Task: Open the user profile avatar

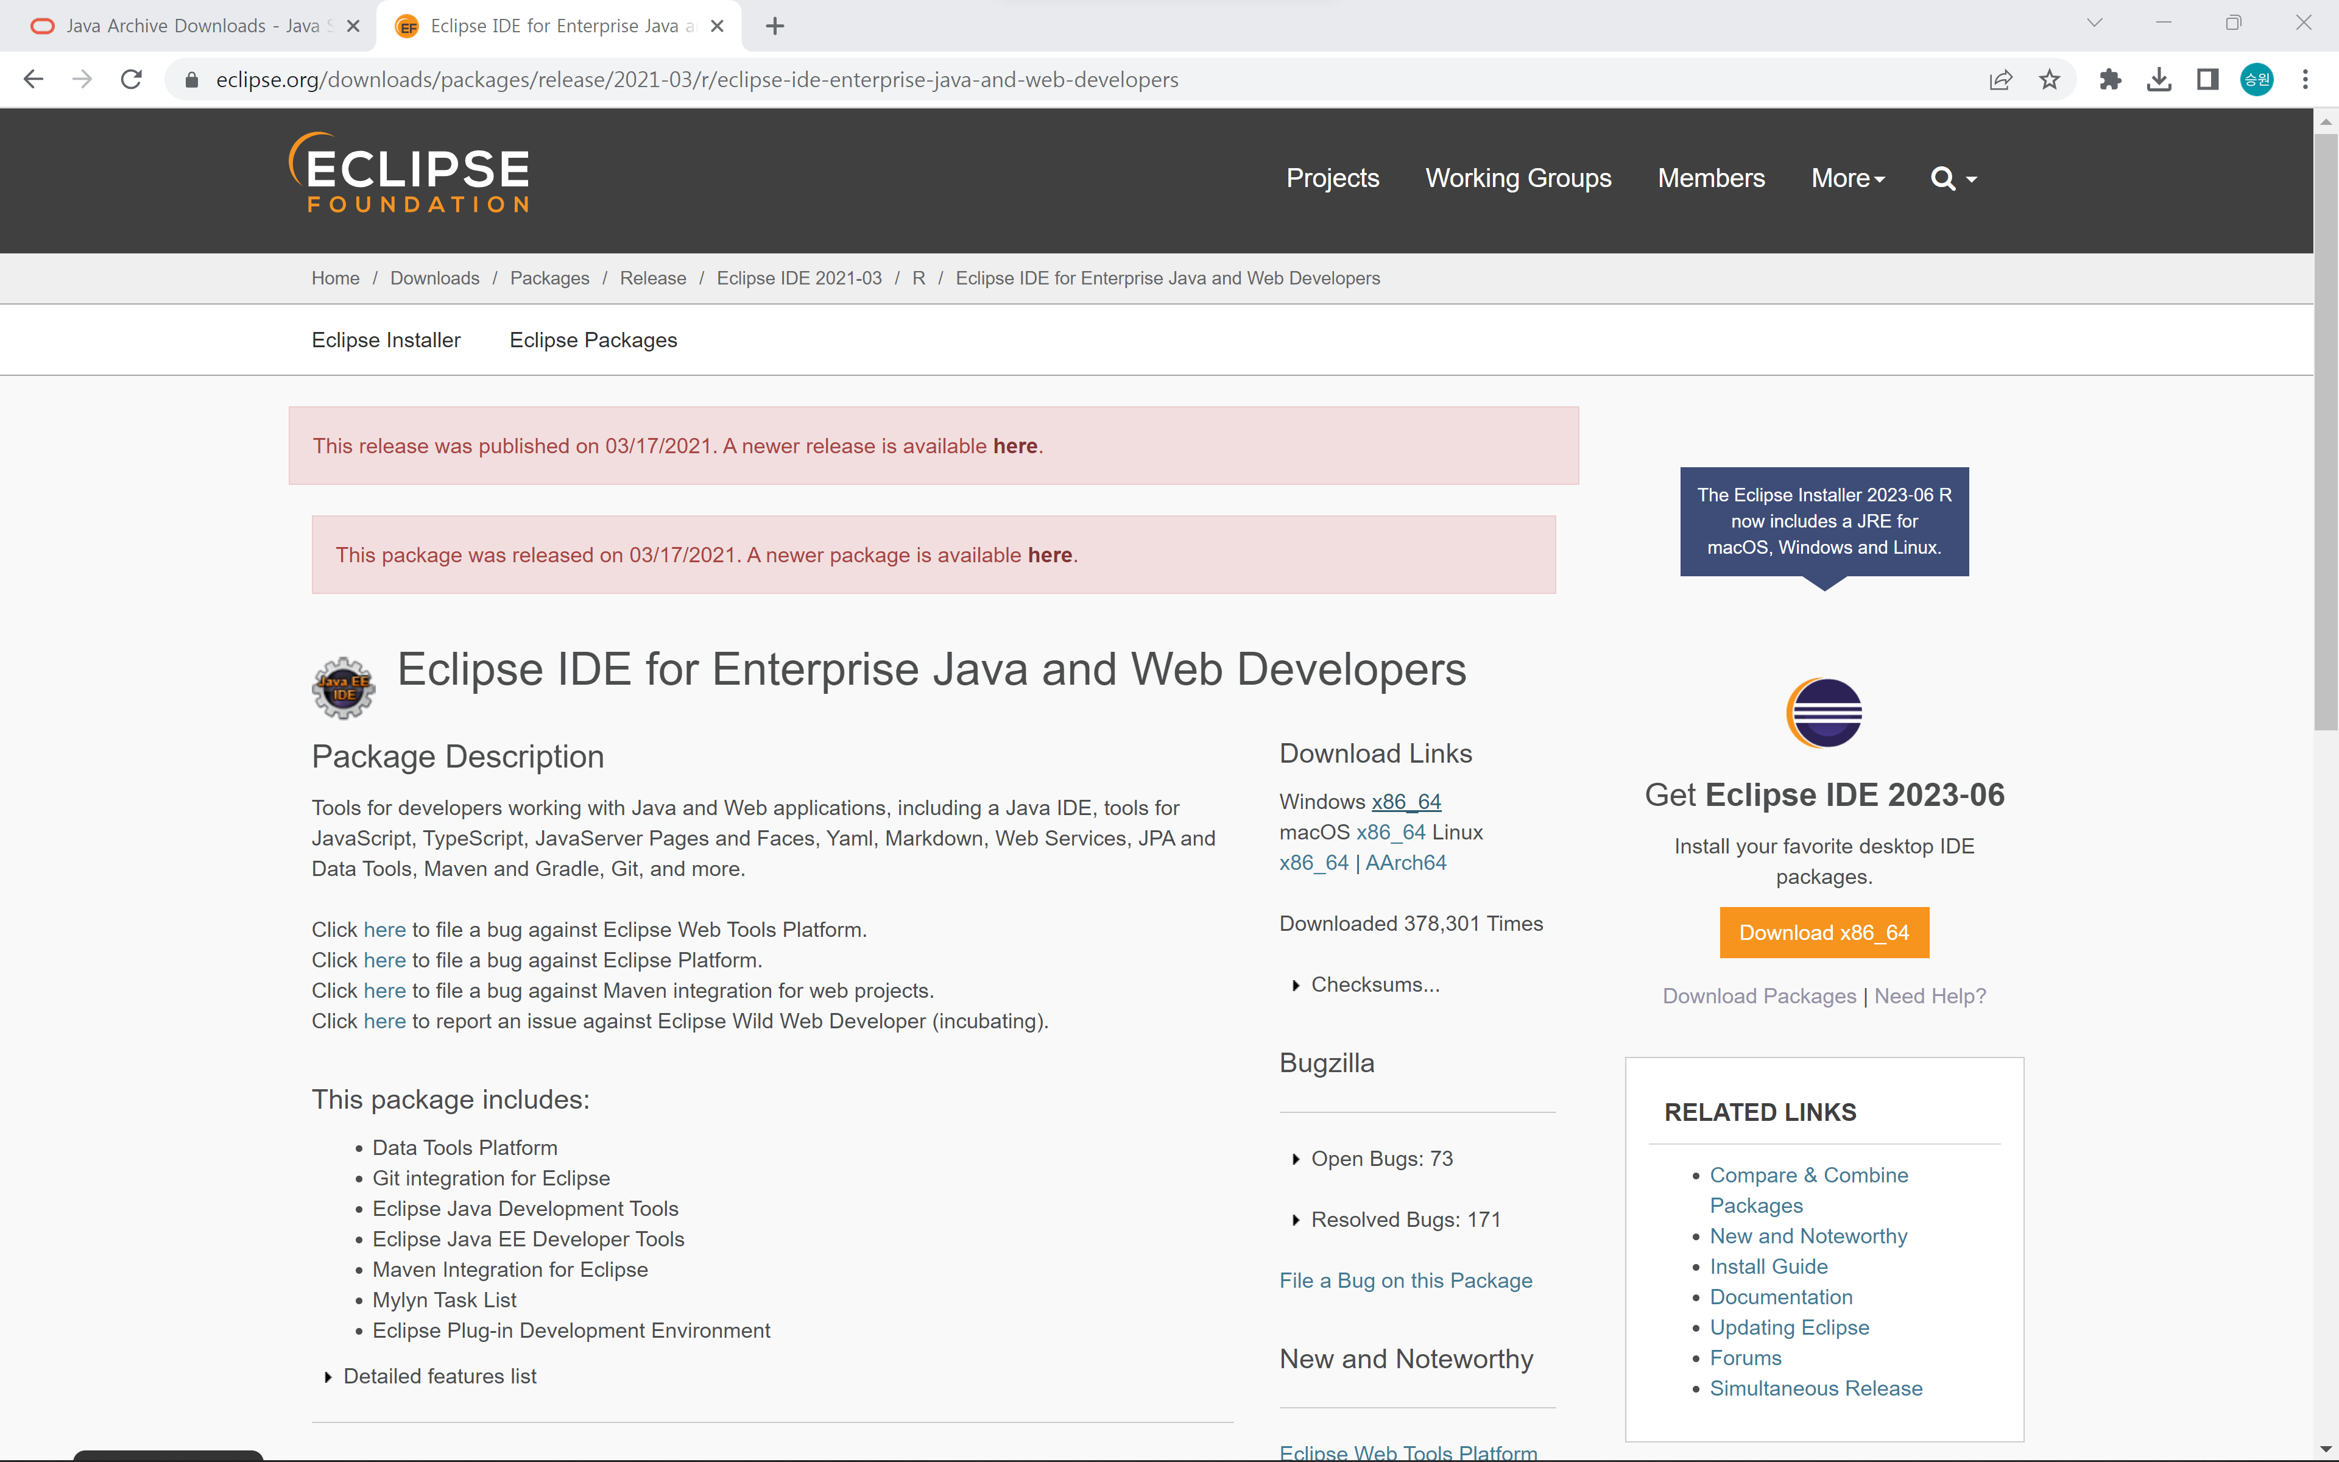Action: 2257,79
